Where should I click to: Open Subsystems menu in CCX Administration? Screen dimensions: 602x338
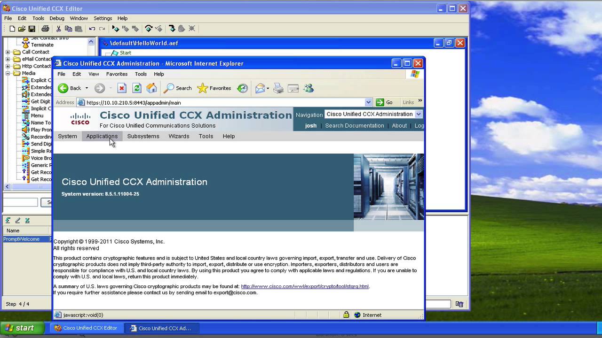coord(143,136)
